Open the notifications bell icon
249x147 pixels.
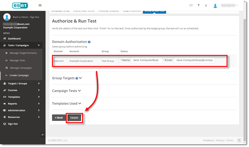coord(206,6)
